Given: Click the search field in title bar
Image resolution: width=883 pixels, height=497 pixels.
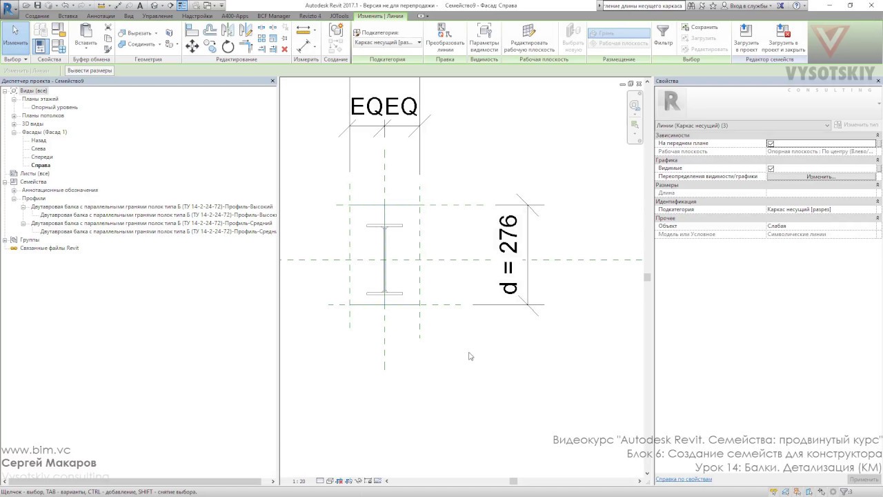Looking at the screenshot, I should click(x=643, y=6).
